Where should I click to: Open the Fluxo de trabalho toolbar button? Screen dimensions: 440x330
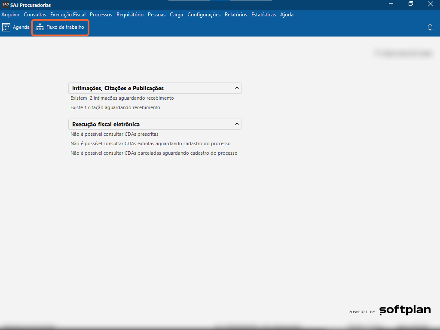point(60,27)
